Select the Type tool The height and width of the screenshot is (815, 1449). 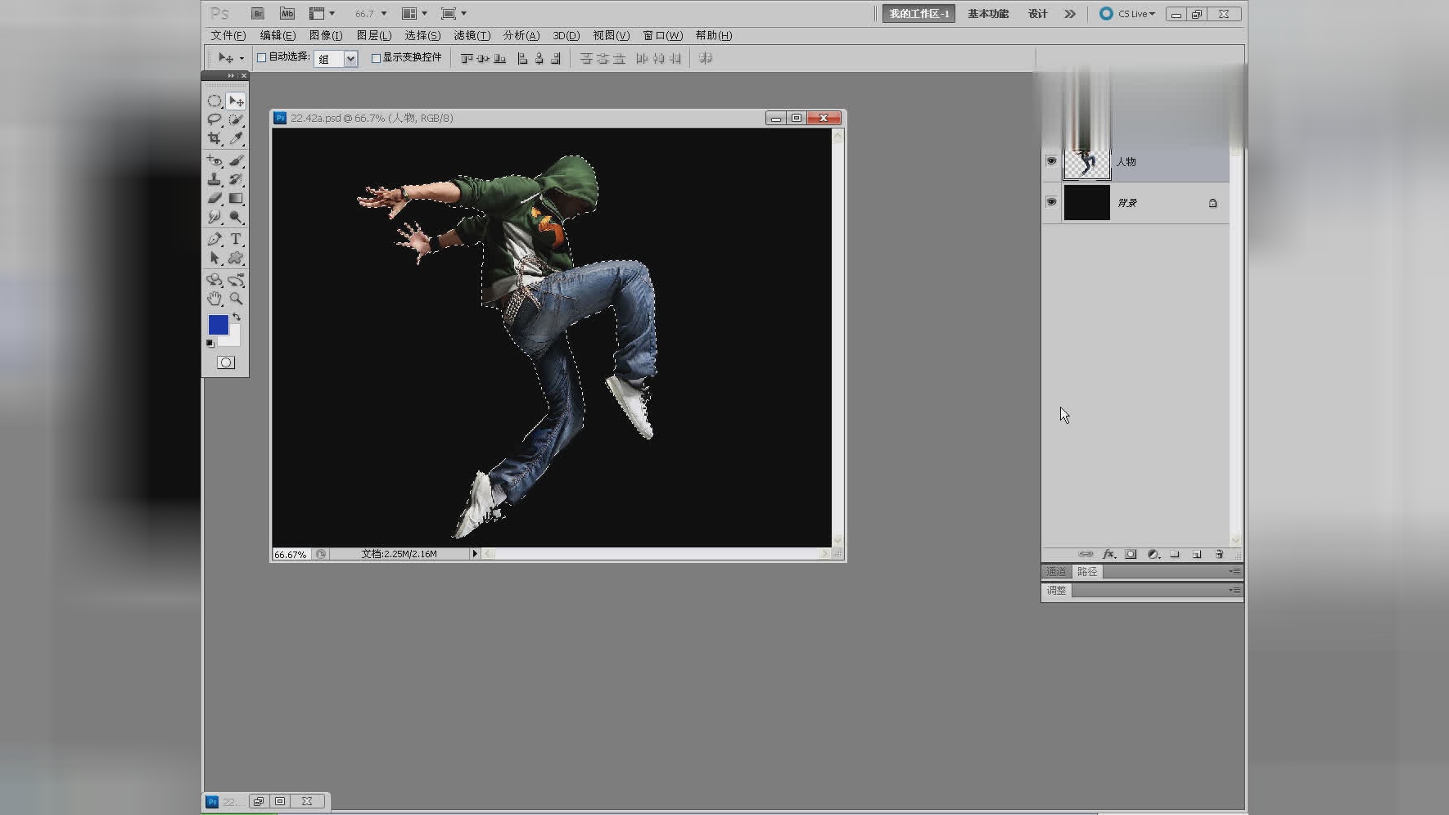point(236,239)
